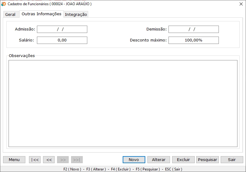This screenshot has height=172, width=246.
Task: Click the Admissão date field
Action: click(62, 29)
